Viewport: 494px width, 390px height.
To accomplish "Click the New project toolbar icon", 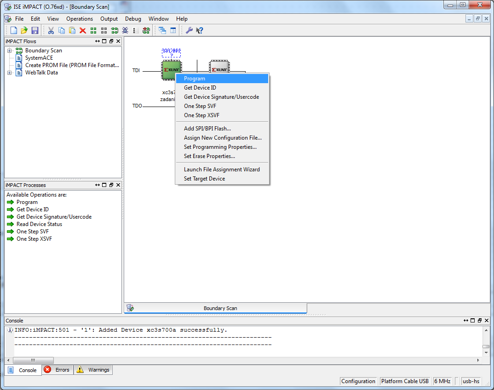I will pos(13,30).
